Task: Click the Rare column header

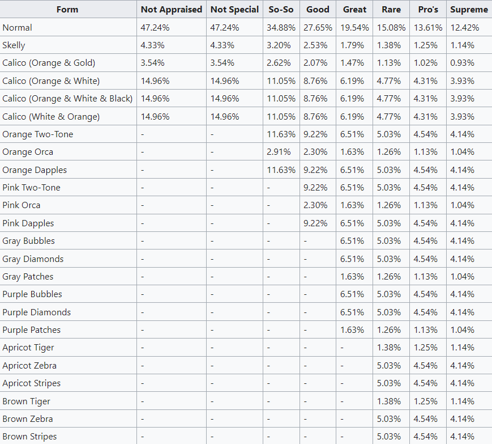Action: point(391,10)
